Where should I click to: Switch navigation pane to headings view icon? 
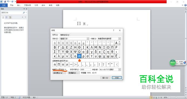click(3, 17)
